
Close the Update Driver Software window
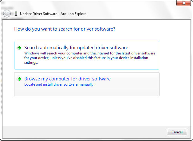click(184, 3)
